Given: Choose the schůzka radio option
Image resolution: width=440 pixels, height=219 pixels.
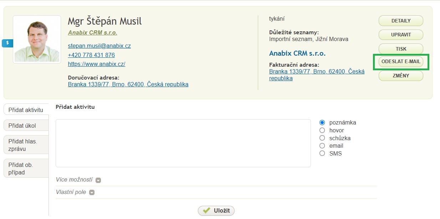Looking at the screenshot, I should [x=322, y=138].
